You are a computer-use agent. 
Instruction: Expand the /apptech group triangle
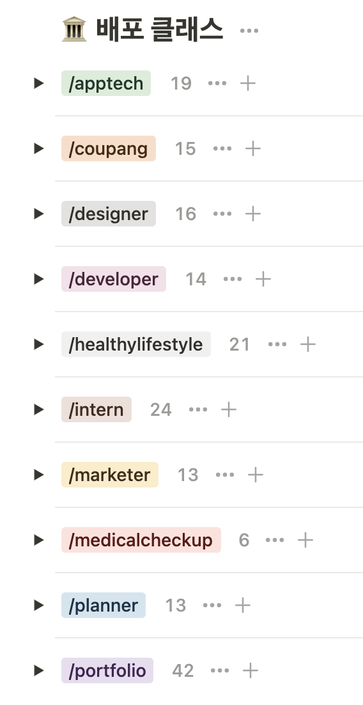tap(38, 83)
